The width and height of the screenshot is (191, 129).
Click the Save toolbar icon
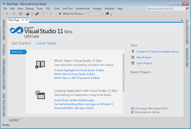(32, 14)
